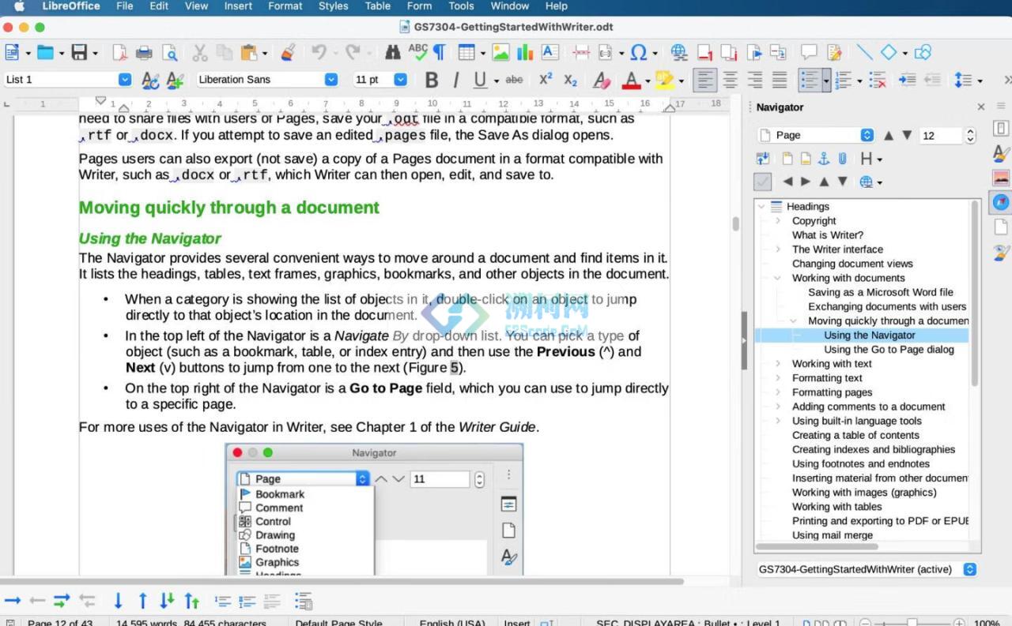The height and width of the screenshot is (626, 1012).
Task: Run the ABC spelling check icon
Action: click(417, 52)
